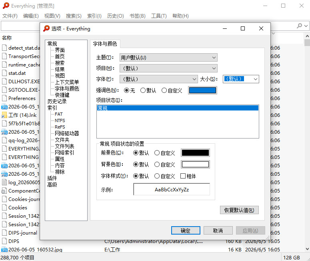The image size is (310, 261).
Task: Open the search options arrow beside the magnifier
Action: point(306,26)
